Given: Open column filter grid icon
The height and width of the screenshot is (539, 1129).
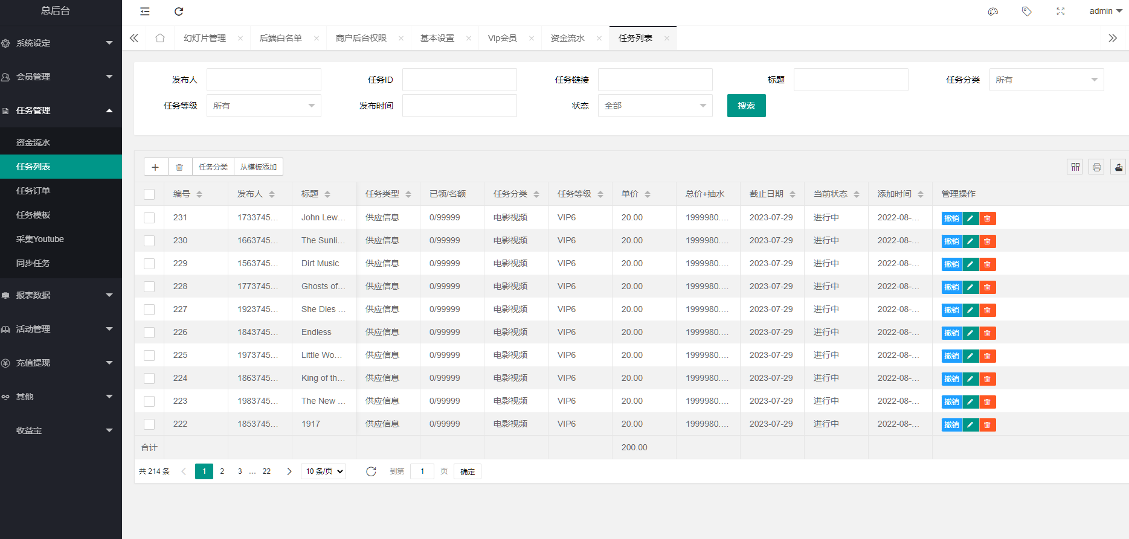Looking at the screenshot, I should (x=1075, y=167).
